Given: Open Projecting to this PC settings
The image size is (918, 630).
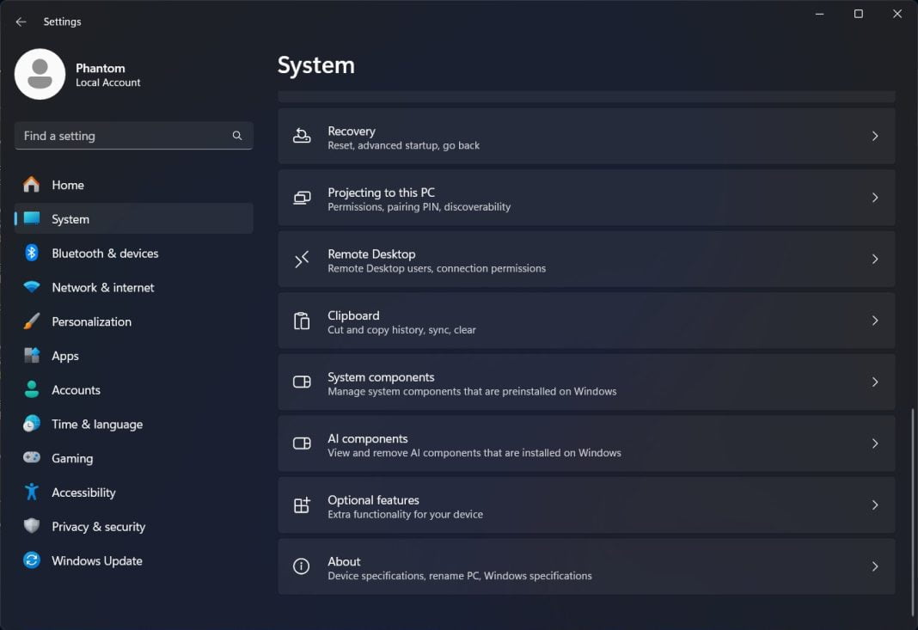Looking at the screenshot, I should click(x=586, y=197).
